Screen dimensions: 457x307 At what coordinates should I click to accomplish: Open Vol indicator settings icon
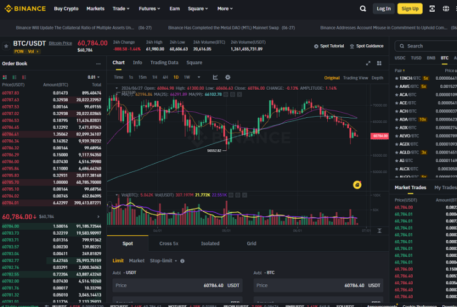[x=238, y=195]
